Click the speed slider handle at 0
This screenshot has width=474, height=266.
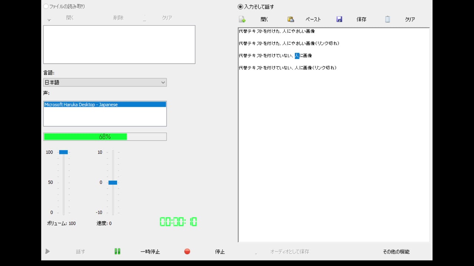pyautogui.click(x=113, y=183)
